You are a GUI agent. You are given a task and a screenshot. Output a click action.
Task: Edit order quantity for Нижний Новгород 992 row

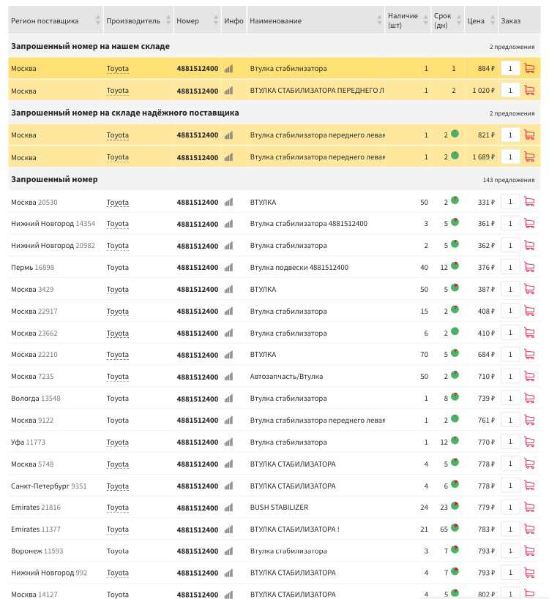click(510, 573)
